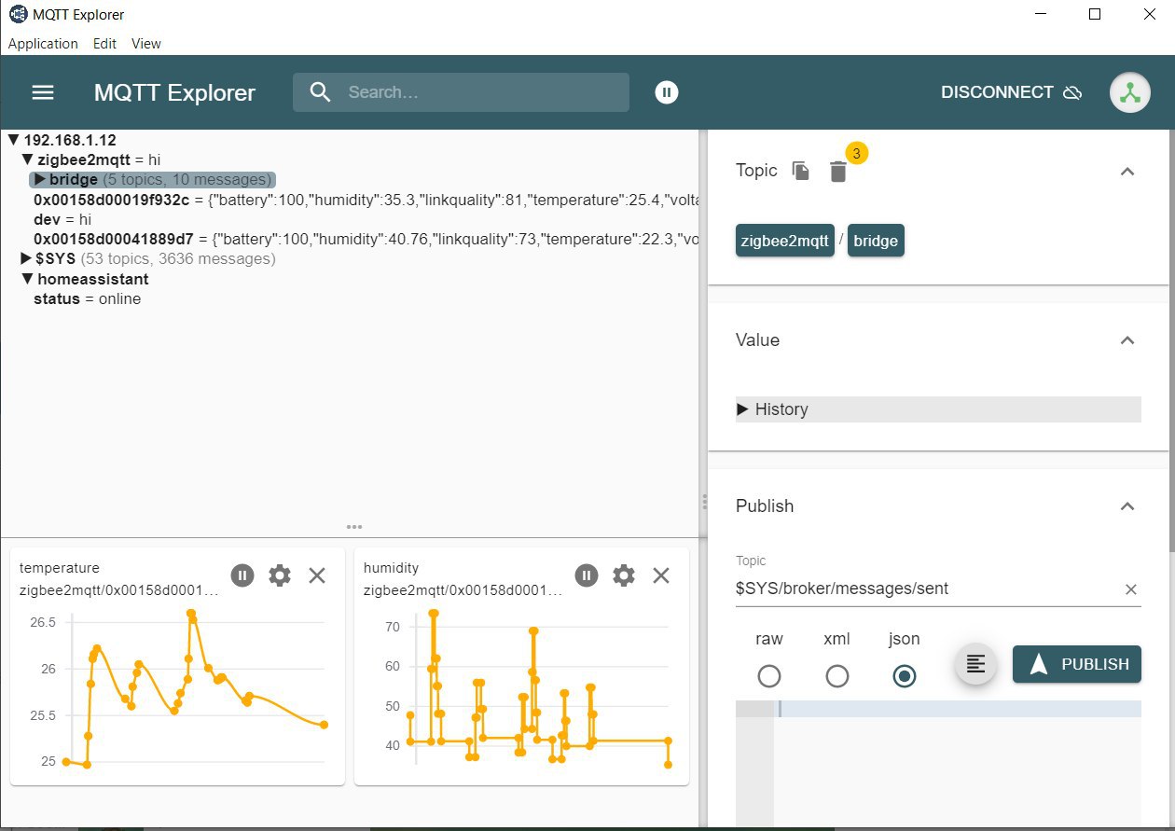Open the Edit menu
1175x831 pixels.
coord(104,44)
